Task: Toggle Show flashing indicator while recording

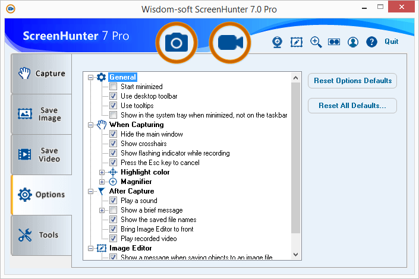Action: click(x=114, y=153)
